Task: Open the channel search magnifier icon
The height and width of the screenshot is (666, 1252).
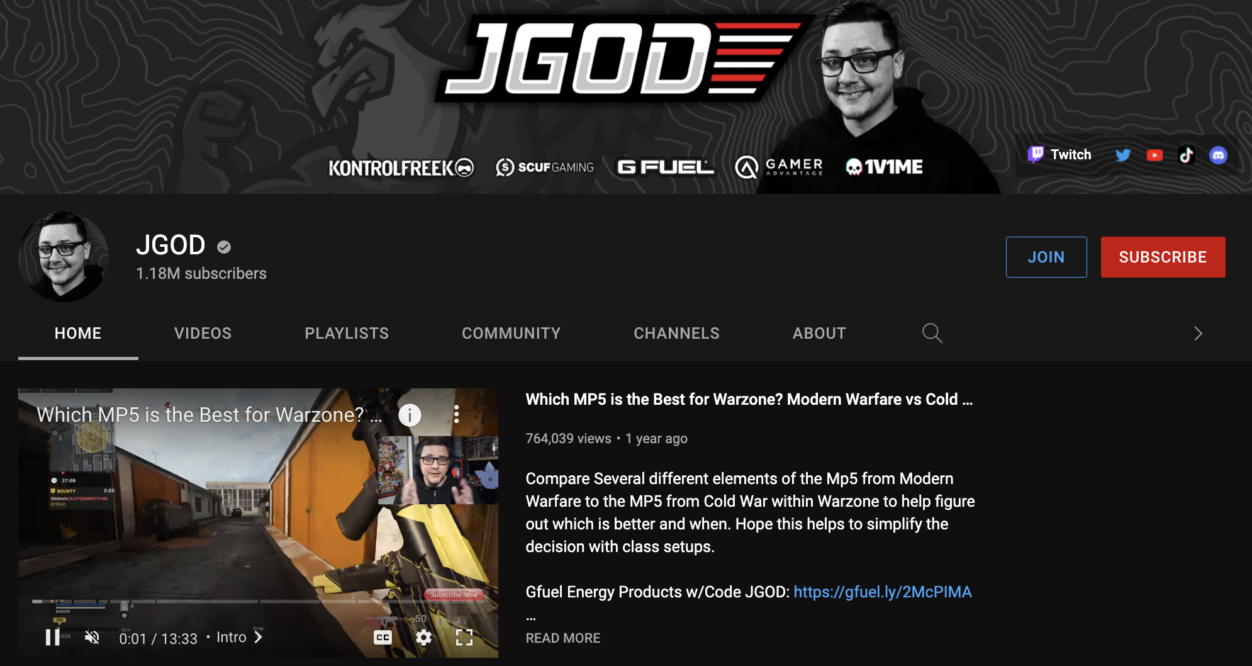Action: [932, 333]
